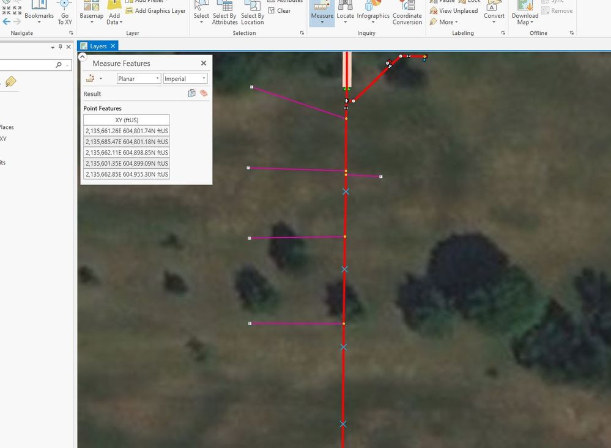This screenshot has height=448, width=611.
Task: Click the XY (ftUS) column header
Action: point(127,120)
